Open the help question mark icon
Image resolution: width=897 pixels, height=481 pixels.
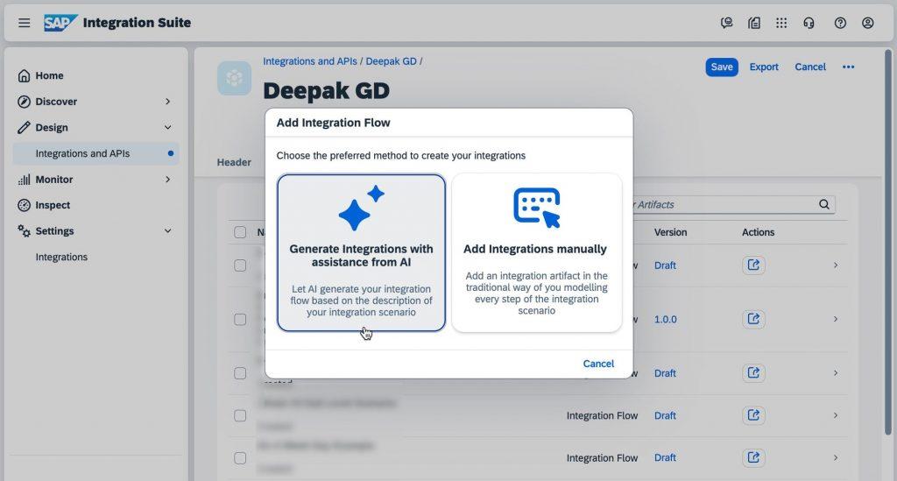[x=840, y=23]
